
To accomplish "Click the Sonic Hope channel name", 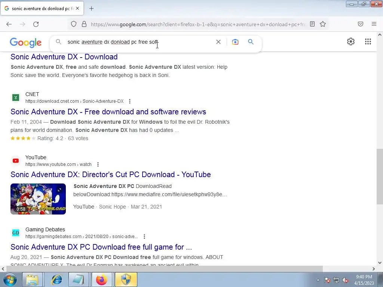I will coord(112,207).
